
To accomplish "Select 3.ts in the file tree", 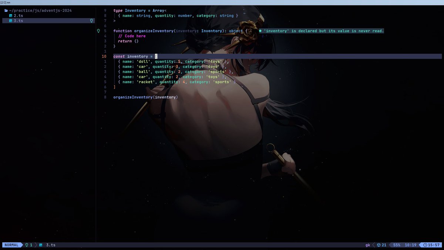I will coord(48,21).
